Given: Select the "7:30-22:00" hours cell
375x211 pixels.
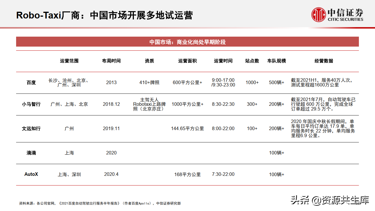Looking at the screenshot, I should tap(223, 174).
